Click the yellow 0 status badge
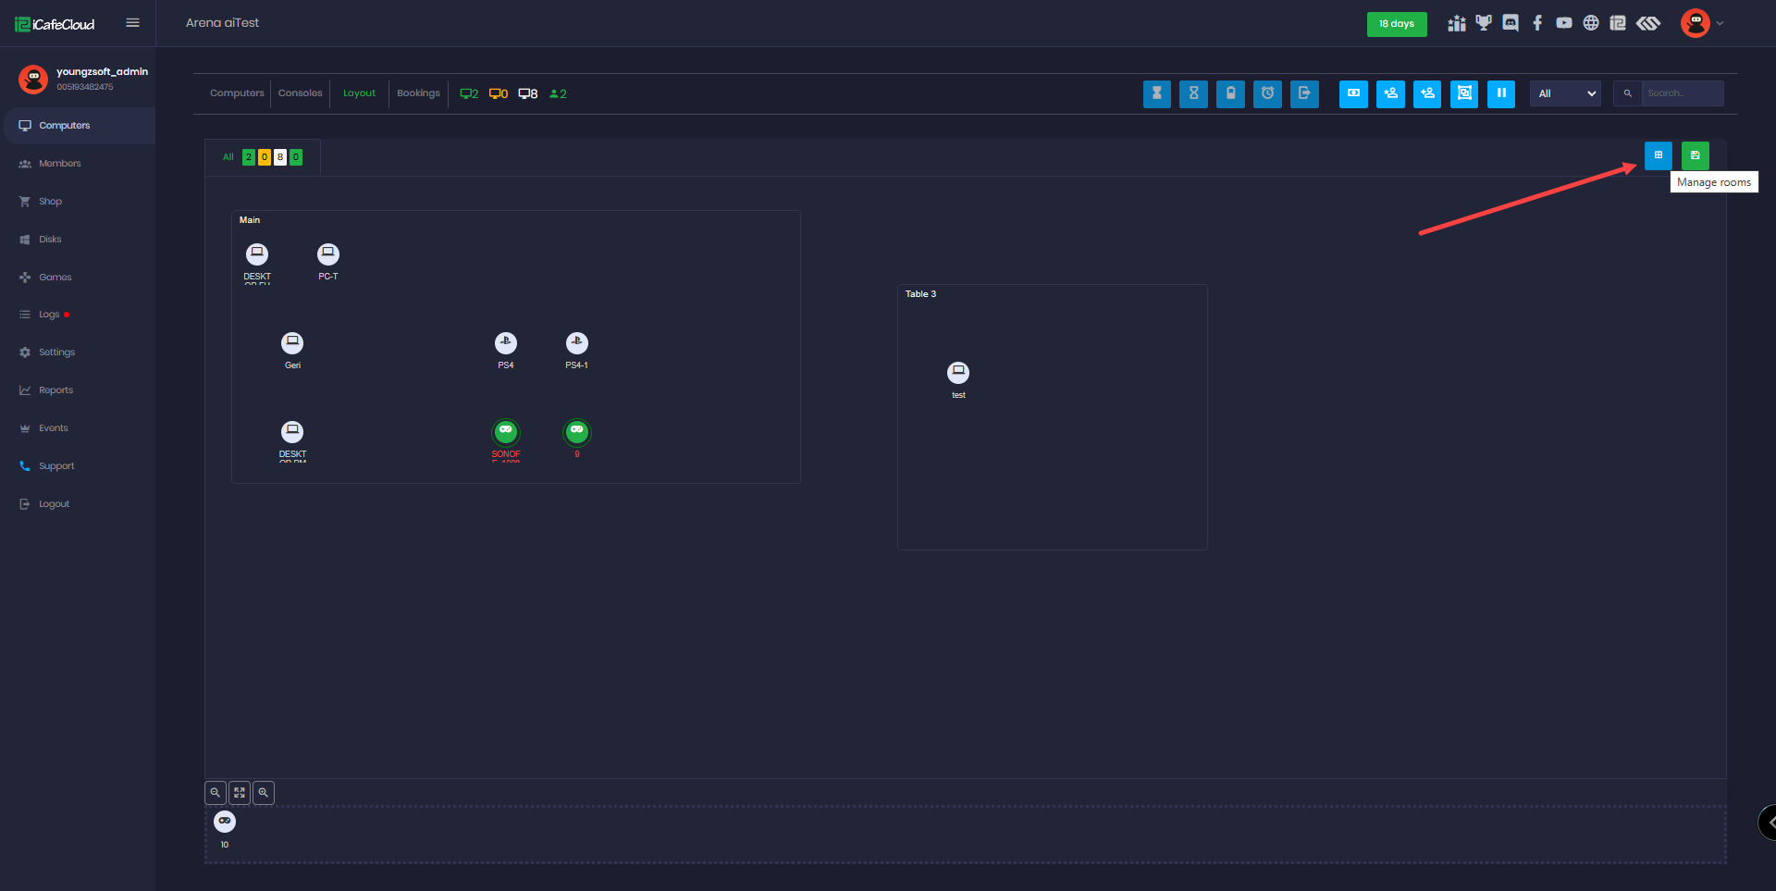The image size is (1776, 891). pyautogui.click(x=265, y=157)
